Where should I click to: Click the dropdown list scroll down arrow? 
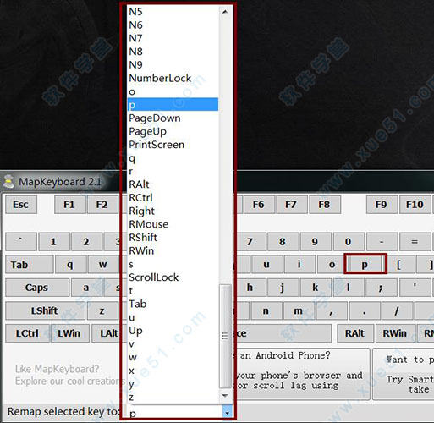(225, 395)
